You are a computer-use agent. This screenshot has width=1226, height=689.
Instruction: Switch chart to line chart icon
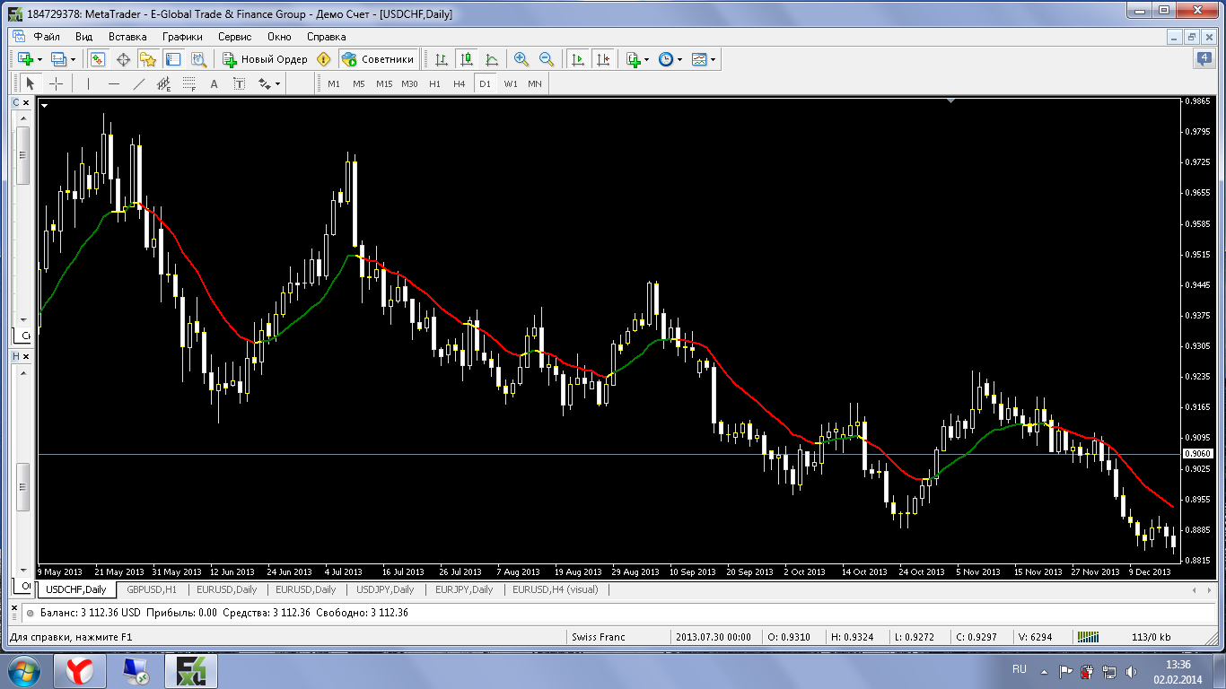[492, 59]
